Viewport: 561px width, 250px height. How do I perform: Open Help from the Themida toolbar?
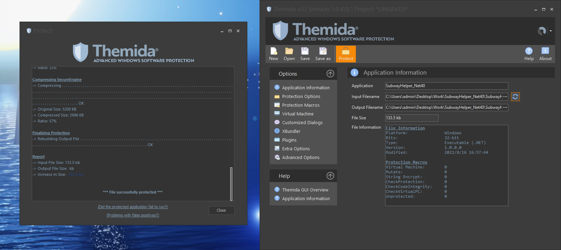[529, 54]
